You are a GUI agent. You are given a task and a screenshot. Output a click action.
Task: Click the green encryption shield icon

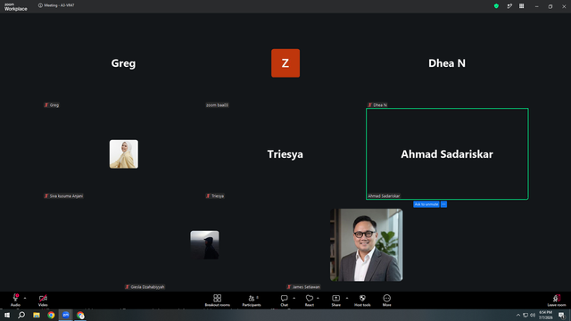(x=496, y=6)
